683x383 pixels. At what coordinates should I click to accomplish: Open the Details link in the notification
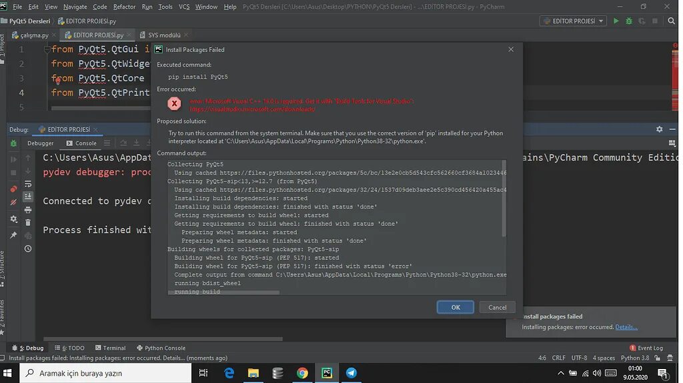pos(626,327)
